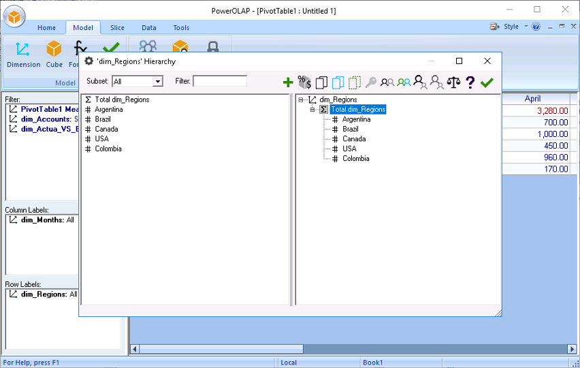Click the 450.00 cell
Screen dimensions: 580x368
[x=536, y=146]
